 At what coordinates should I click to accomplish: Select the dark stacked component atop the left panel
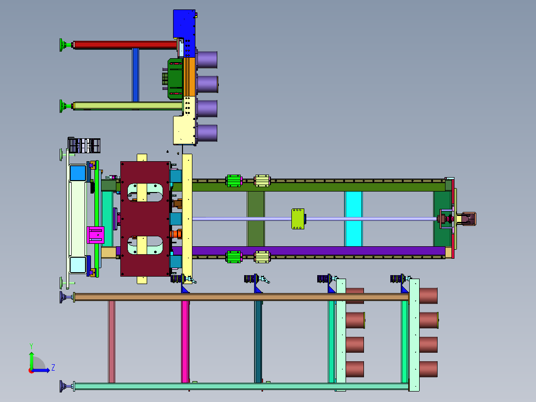(x=84, y=145)
